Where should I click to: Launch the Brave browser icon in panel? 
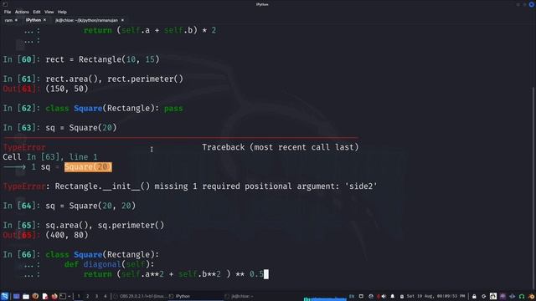click(35, 296)
